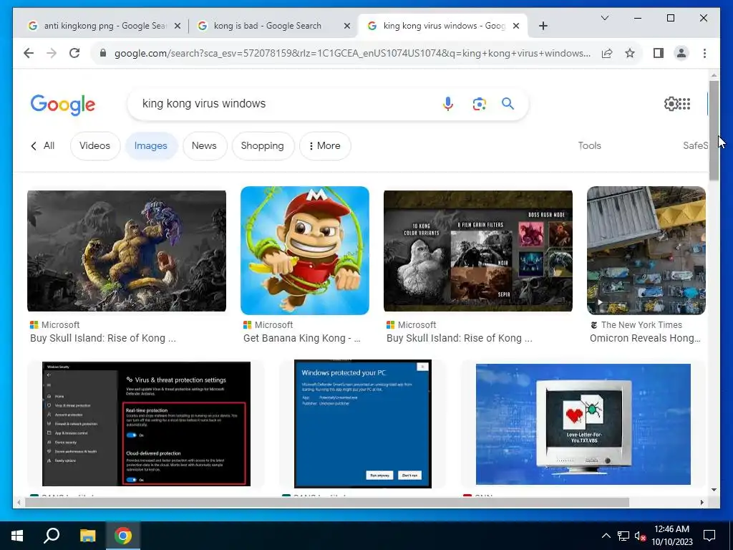This screenshot has width=733, height=550.
Task: Filter results by News
Action: point(204,146)
